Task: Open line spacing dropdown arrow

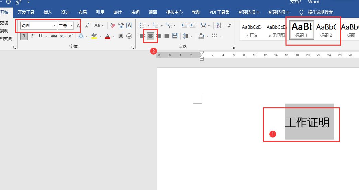Action: click(x=191, y=36)
